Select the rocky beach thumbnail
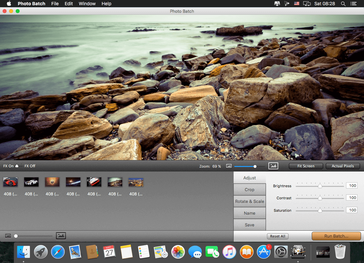The width and height of the screenshot is (364, 263). 115,182
